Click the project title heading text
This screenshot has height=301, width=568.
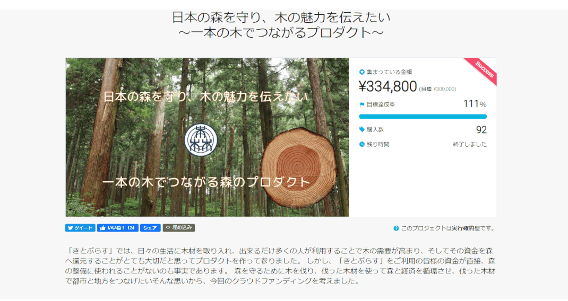[x=281, y=24]
